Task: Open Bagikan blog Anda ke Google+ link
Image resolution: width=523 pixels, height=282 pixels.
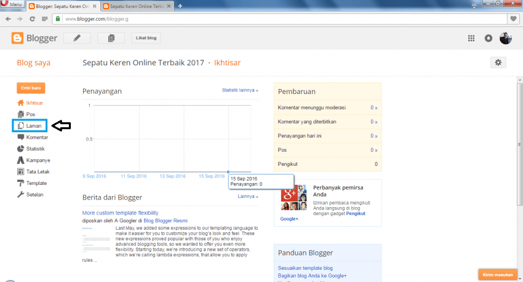Action: point(312,276)
